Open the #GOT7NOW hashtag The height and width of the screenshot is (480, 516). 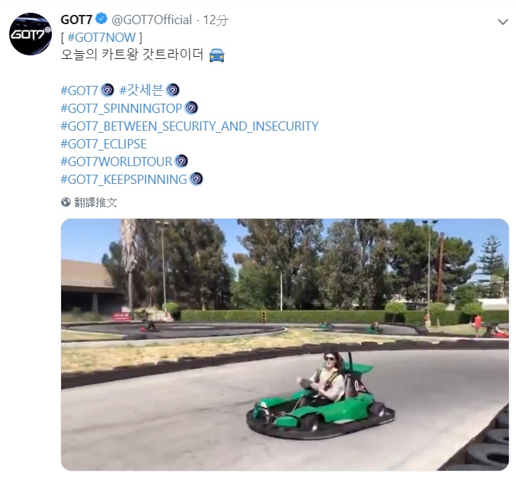tap(102, 38)
